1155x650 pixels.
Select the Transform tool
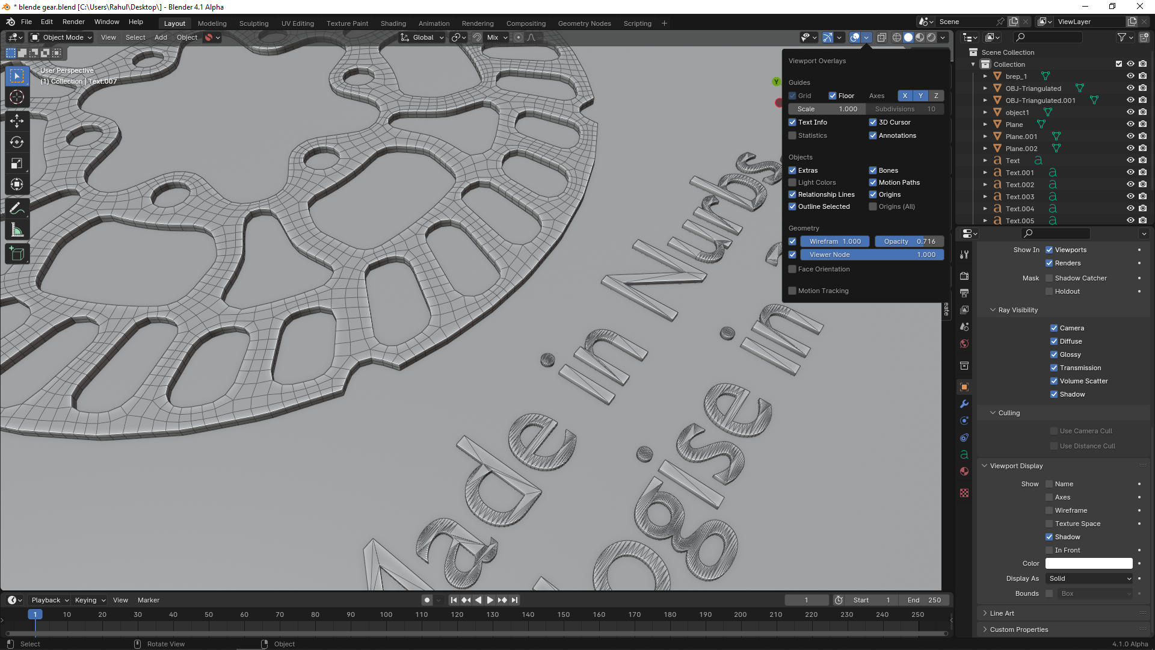pyautogui.click(x=17, y=184)
